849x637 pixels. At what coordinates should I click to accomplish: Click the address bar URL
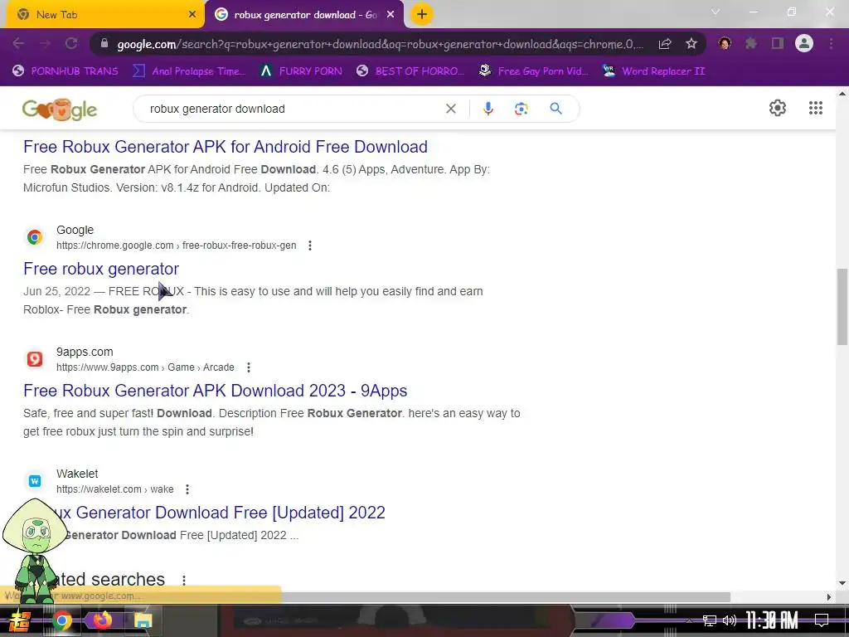(380, 45)
